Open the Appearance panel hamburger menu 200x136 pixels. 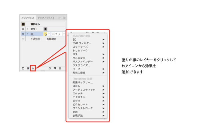[x=64, y=18]
